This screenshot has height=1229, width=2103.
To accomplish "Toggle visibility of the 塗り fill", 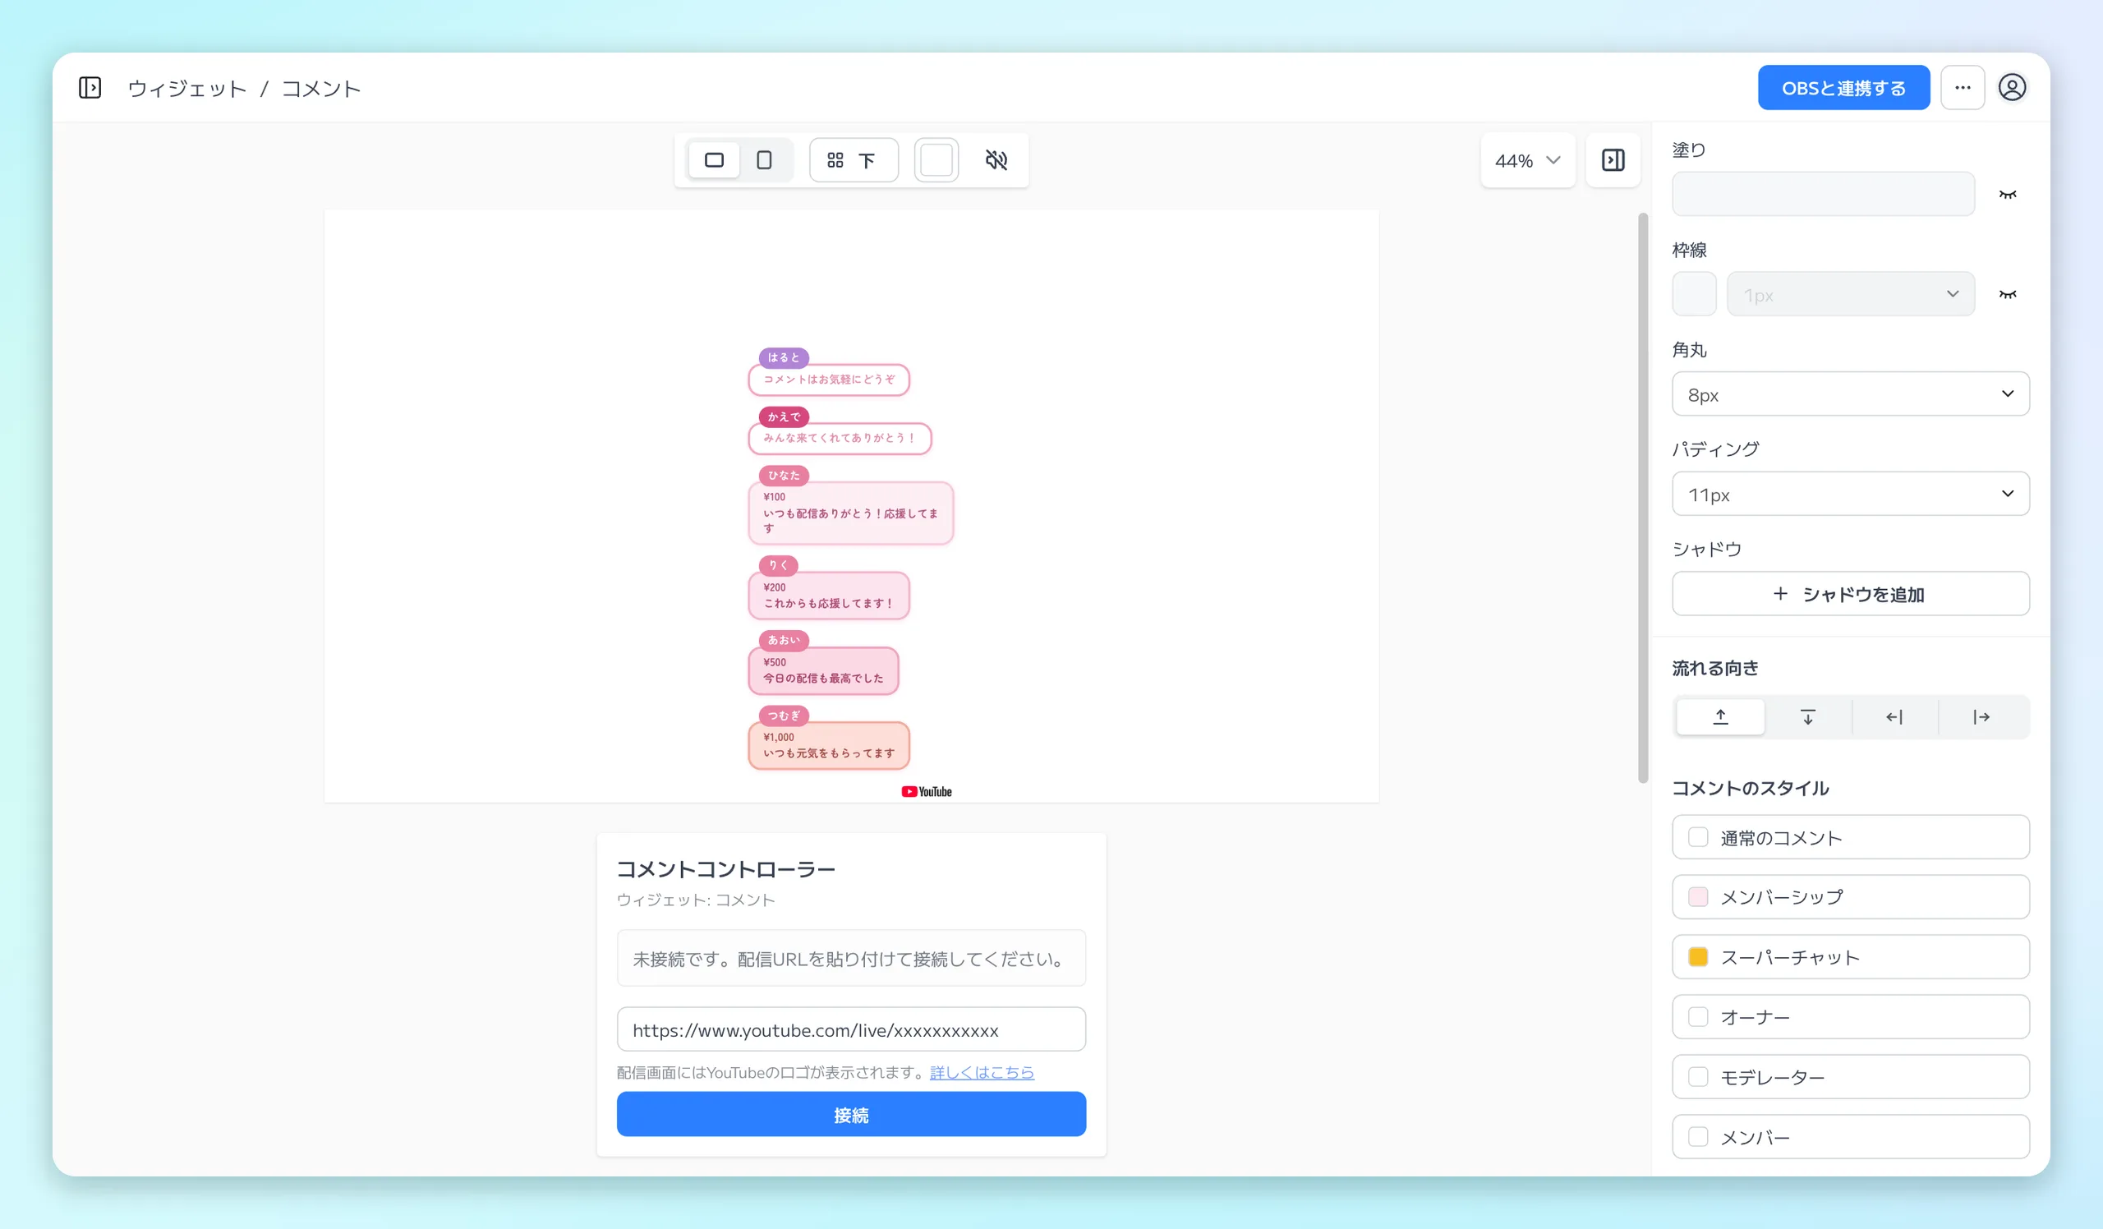I will tap(2007, 195).
